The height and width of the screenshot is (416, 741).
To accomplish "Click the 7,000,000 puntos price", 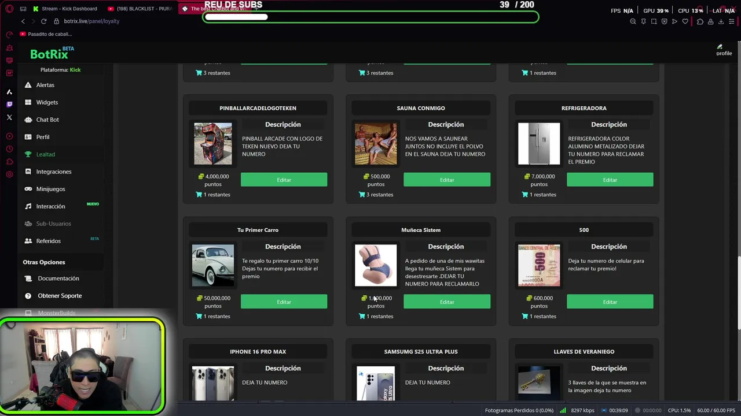I will point(539,180).
